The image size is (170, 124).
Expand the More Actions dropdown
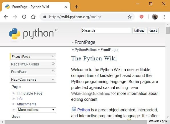click(36, 110)
